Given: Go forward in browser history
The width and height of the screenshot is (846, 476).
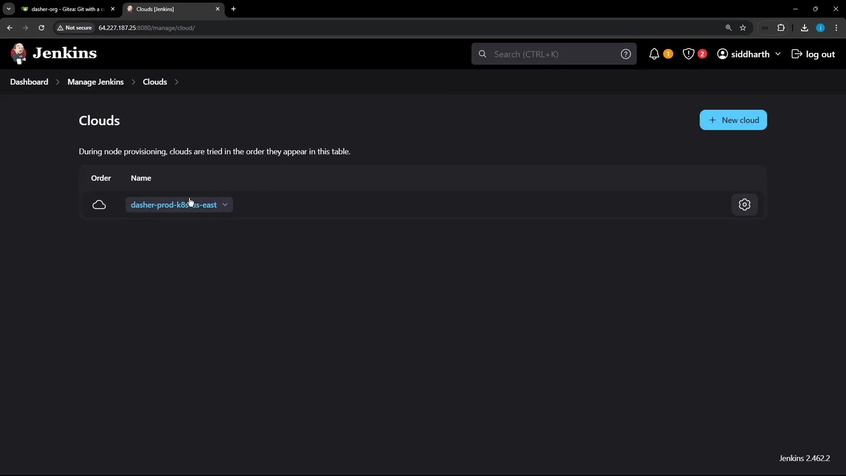Looking at the screenshot, I should (x=26, y=28).
